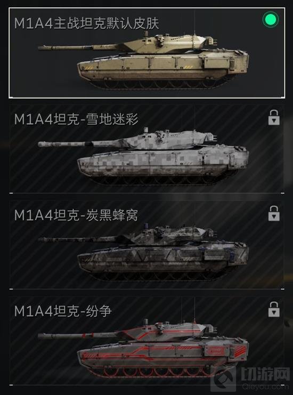Viewport: 293px width, 395px height.
Task: Click the lock icon on 纷争 skin
Action: pos(274,309)
